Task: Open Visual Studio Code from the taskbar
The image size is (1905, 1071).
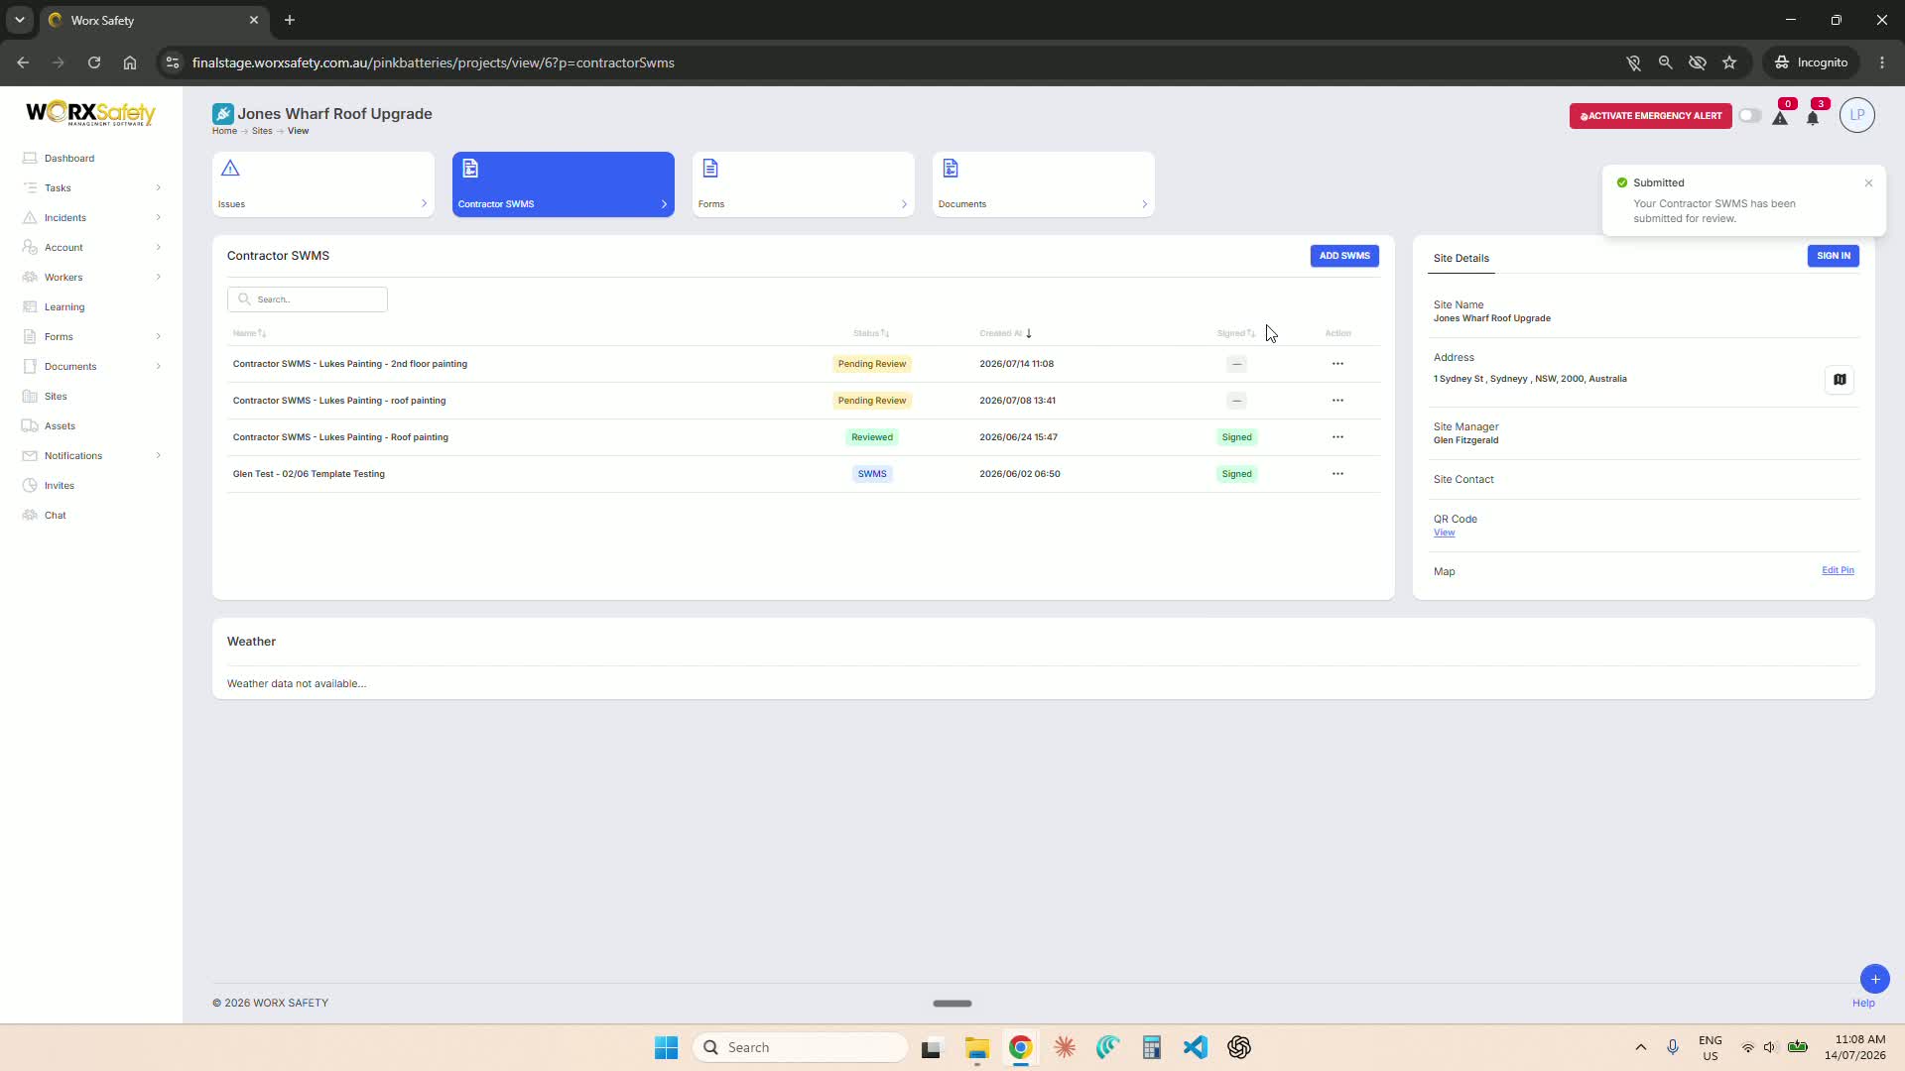Action: coord(1195,1047)
